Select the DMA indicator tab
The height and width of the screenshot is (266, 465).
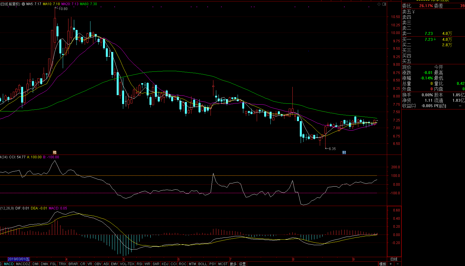44,264
